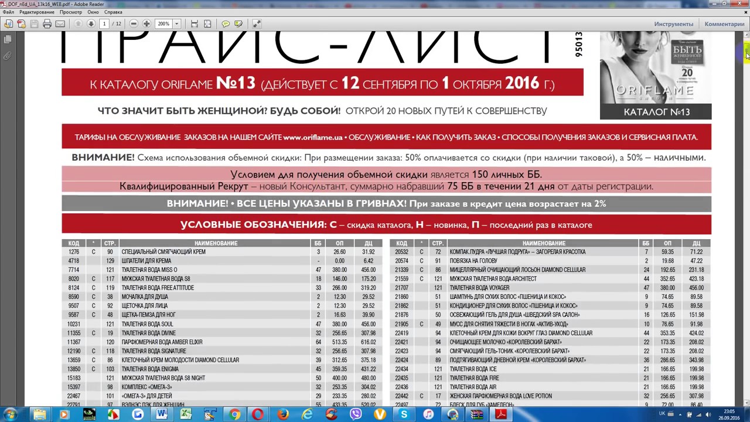Click the row ШПАТЕЛИ ДЛЯ КРЕМА

[x=222, y=261]
